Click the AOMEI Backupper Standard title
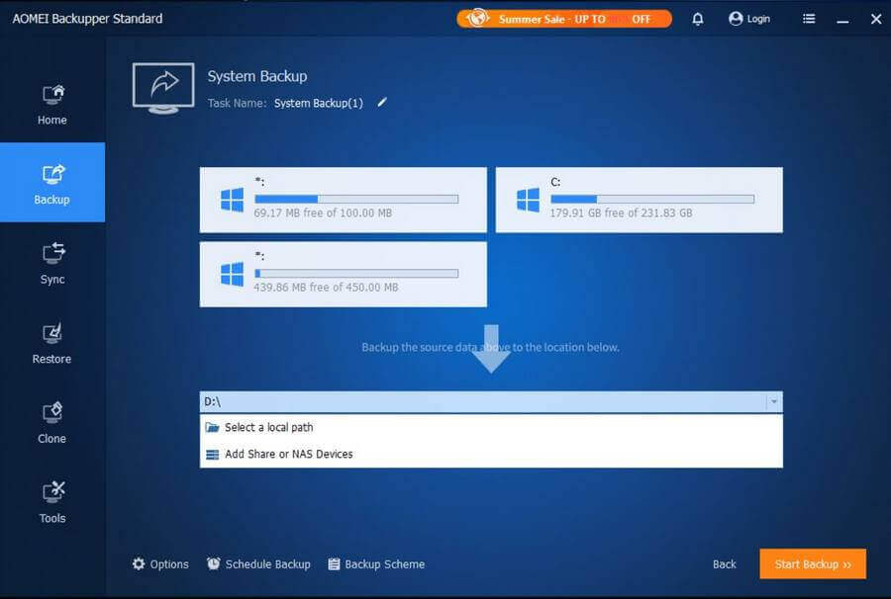The height and width of the screenshot is (599, 891). 87,19
